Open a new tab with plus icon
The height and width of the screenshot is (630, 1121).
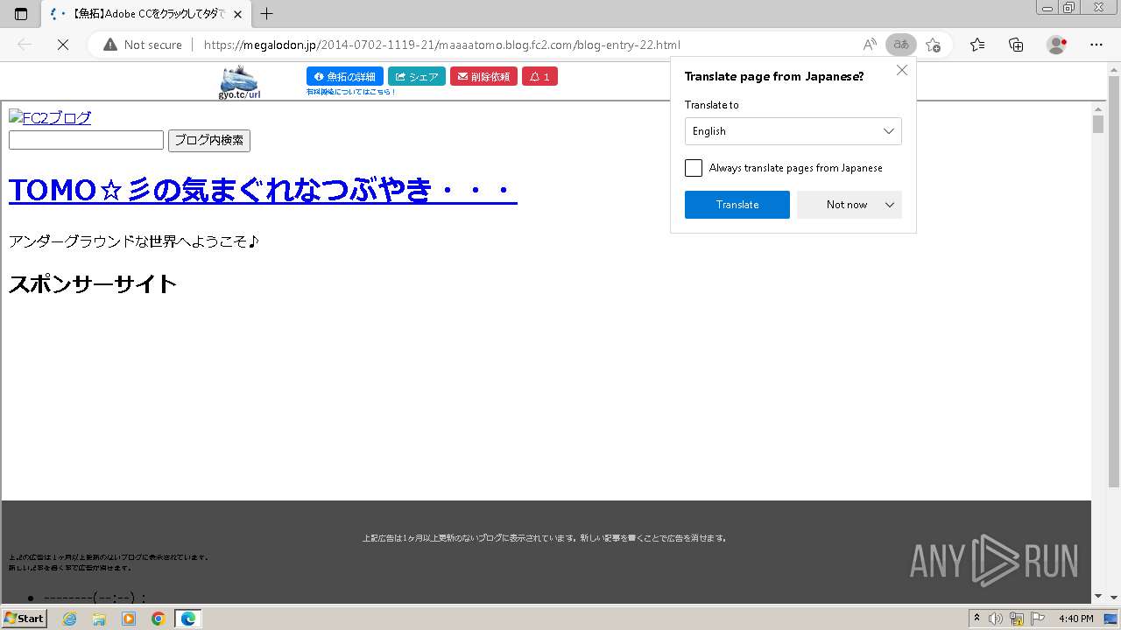(x=267, y=14)
